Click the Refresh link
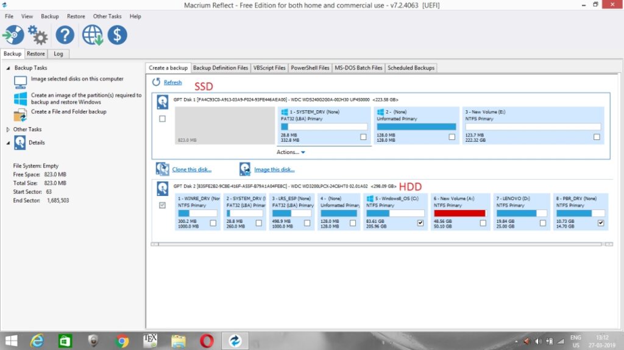 click(x=172, y=82)
